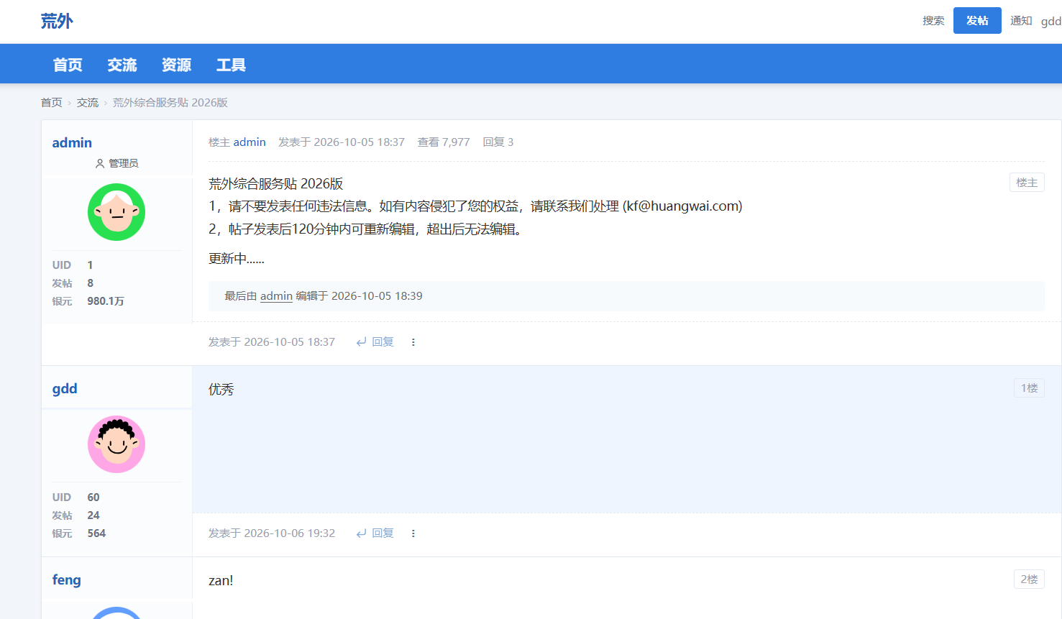Image resolution: width=1062 pixels, height=619 pixels.
Task: Click the 2楼 floor badge
Action: [x=1029, y=579]
